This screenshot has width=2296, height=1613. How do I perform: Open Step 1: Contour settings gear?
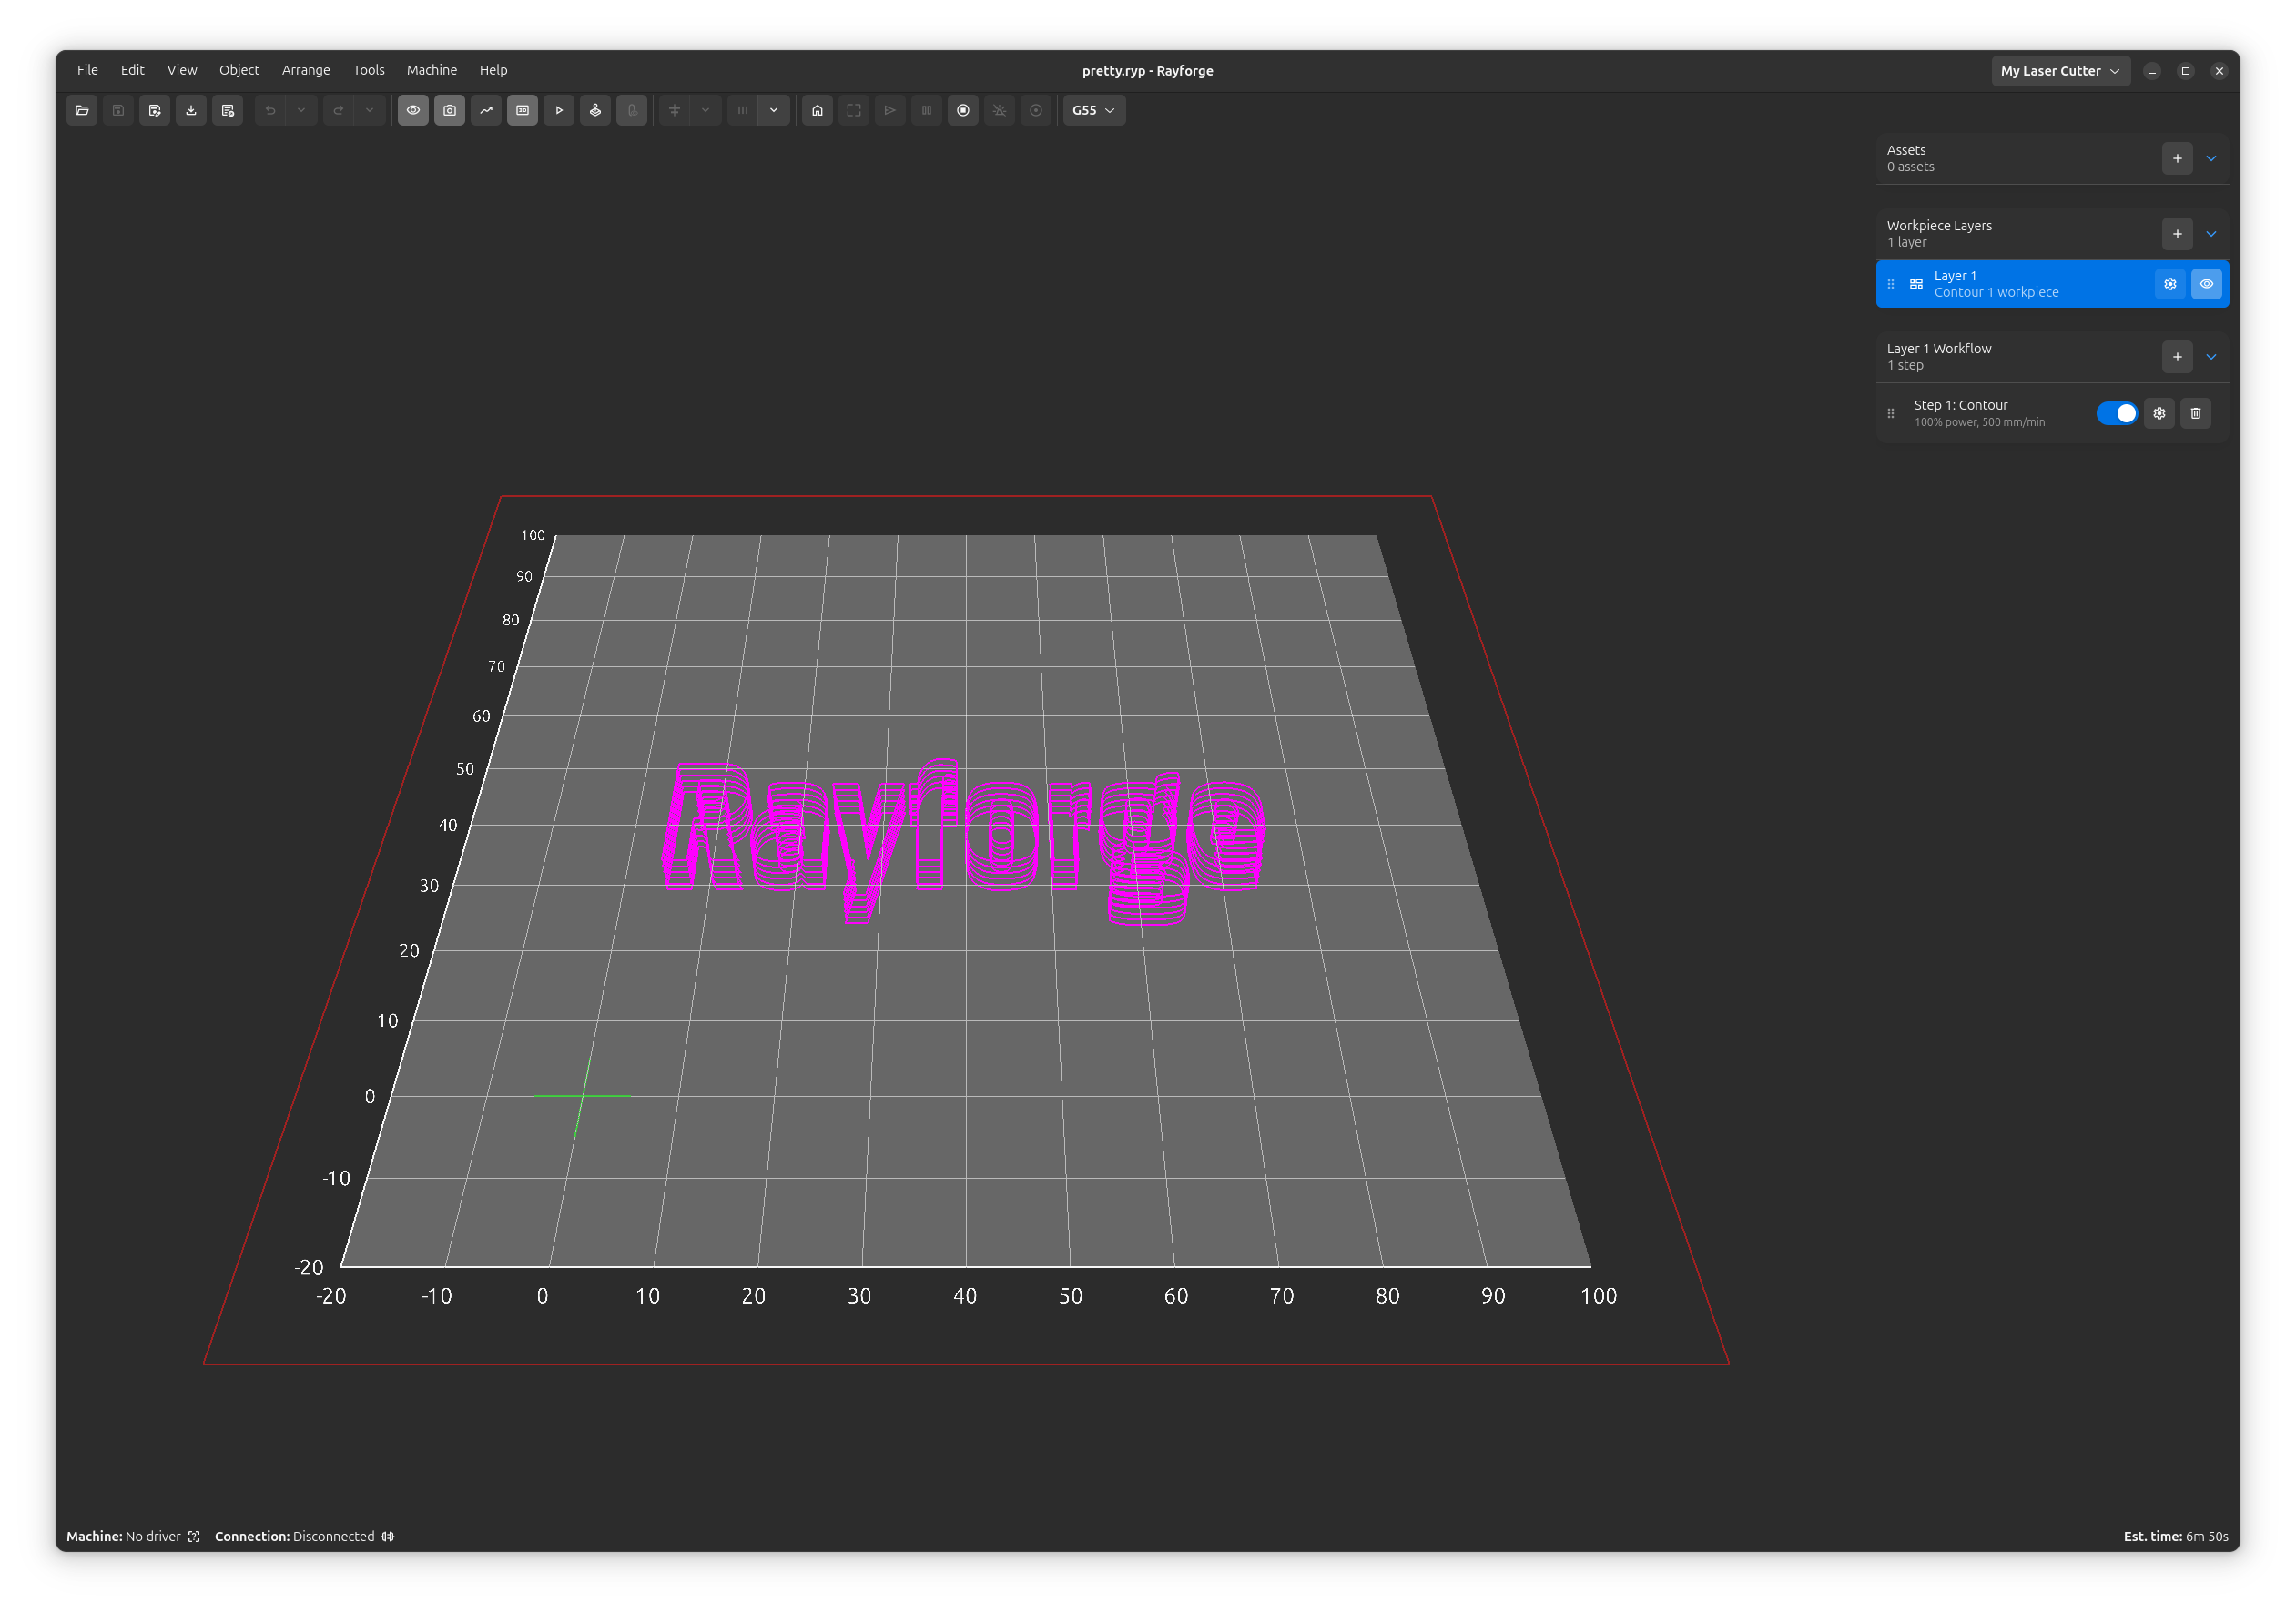[x=2159, y=413]
